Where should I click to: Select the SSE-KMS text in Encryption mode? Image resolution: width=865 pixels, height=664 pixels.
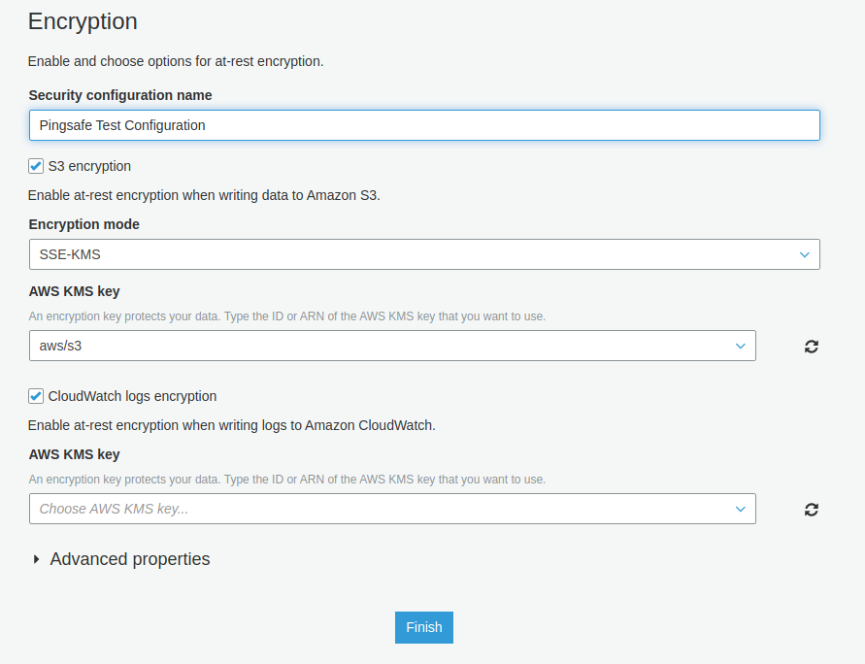pos(70,254)
